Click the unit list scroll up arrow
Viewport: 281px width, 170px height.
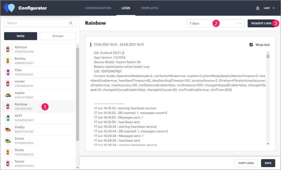click(x=77, y=46)
